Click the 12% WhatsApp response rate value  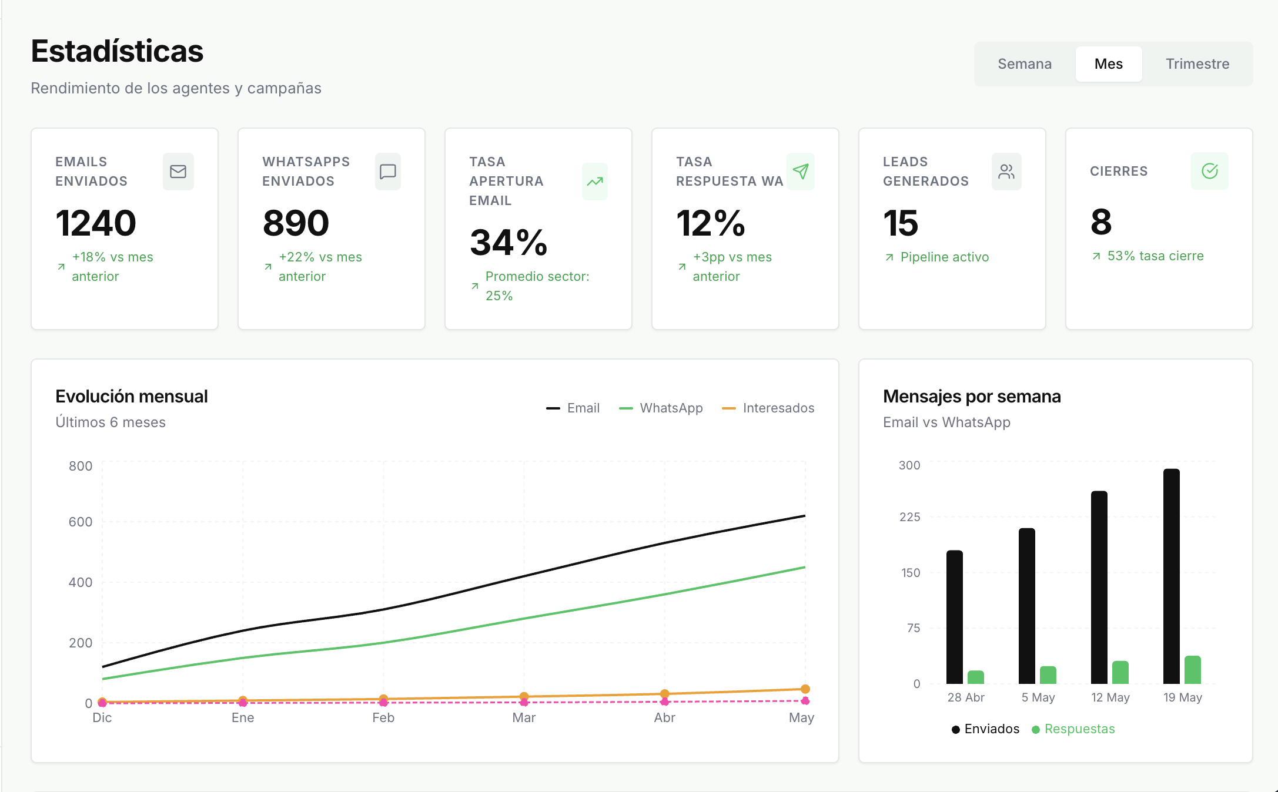pyautogui.click(x=711, y=223)
